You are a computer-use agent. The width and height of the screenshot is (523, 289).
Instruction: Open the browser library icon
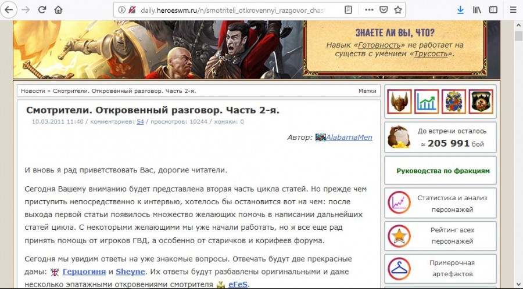477,10
